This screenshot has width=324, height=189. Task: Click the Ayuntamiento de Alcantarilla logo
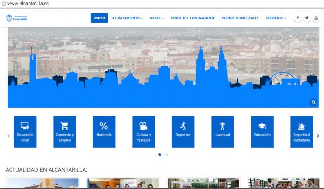(17, 18)
